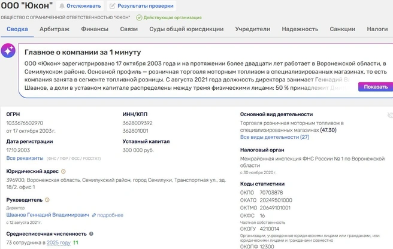This screenshot has height=249, width=393.
Task: Open Суды общей юрисдикции tab
Action: pos(186,29)
